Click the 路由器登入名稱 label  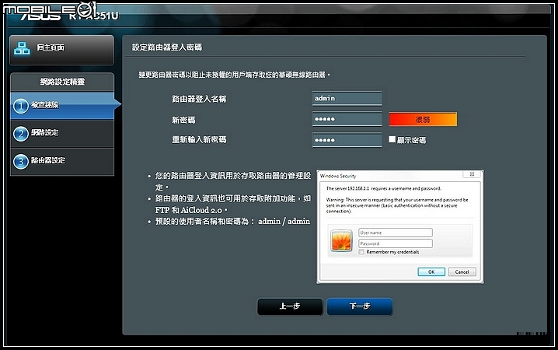[199, 99]
